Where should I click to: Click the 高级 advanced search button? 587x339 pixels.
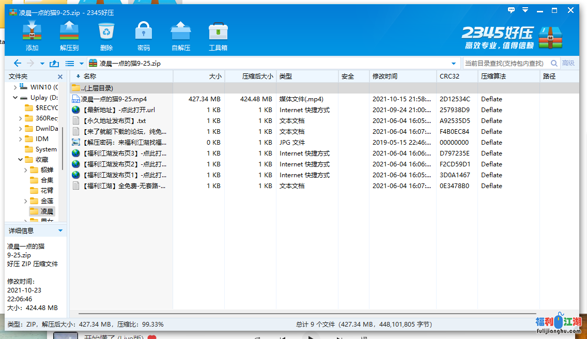pos(568,64)
